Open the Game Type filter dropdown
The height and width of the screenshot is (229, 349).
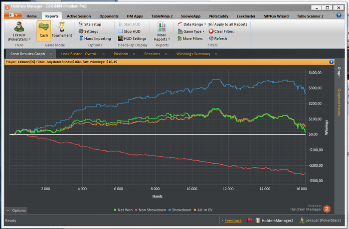pyautogui.click(x=191, y=31)
